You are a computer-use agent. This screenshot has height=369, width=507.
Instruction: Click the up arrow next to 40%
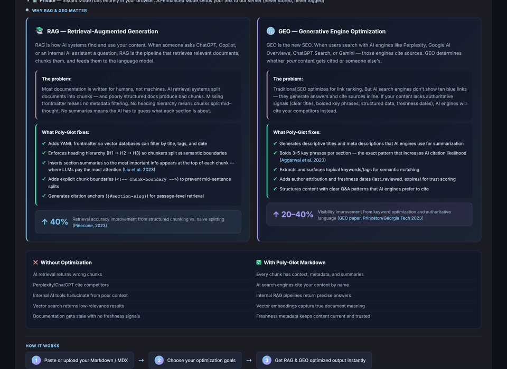tap(44, 222)
